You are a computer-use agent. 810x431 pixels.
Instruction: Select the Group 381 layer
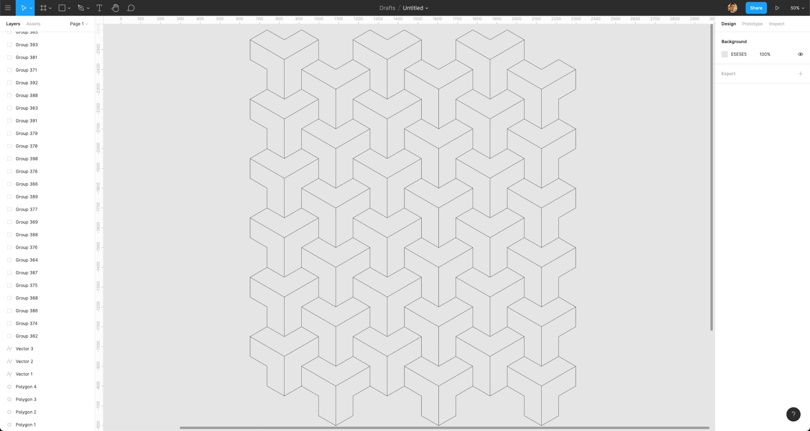click(48, 57)
